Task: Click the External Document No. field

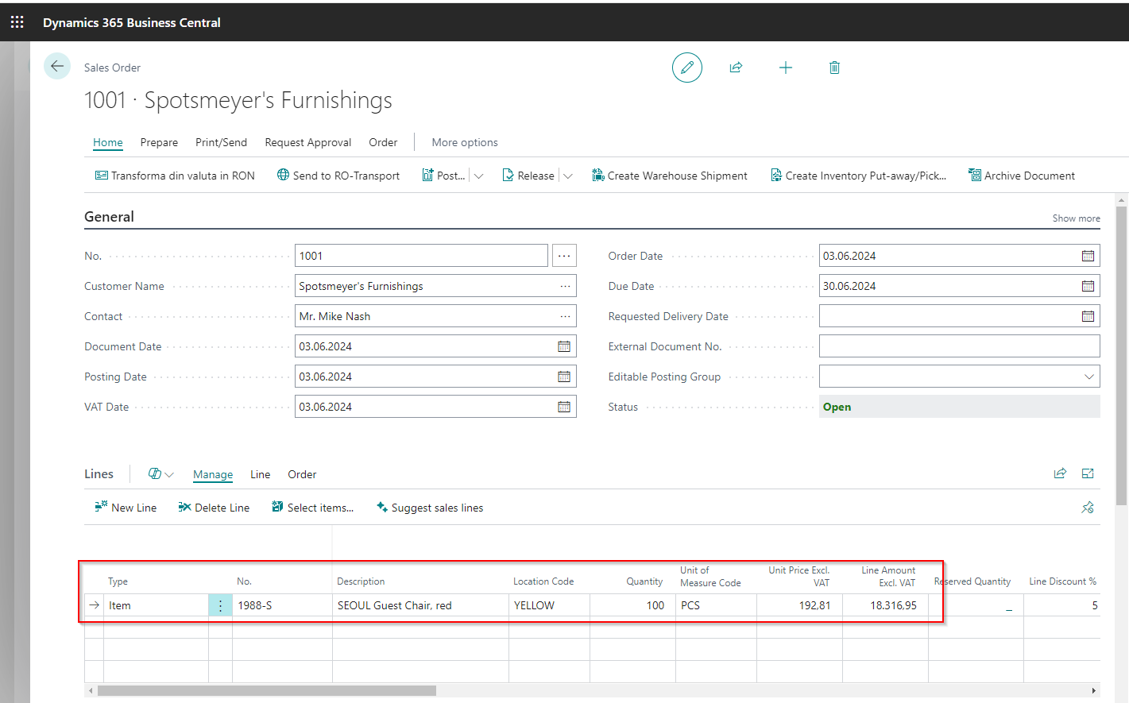Action: click(960, 346)
